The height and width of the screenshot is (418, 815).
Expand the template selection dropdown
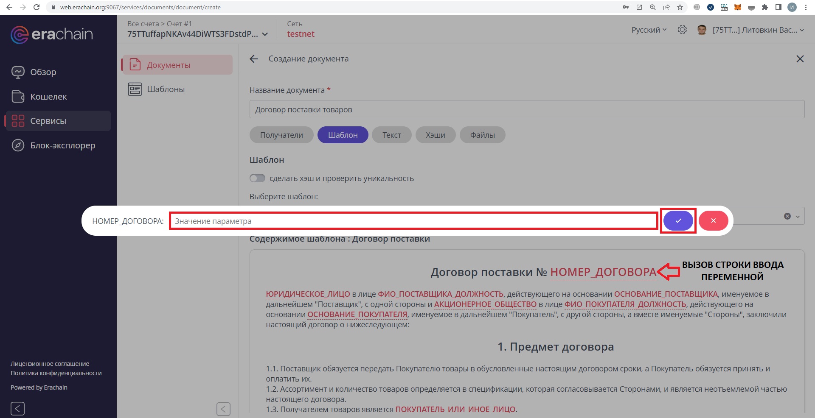pos(798,216)
